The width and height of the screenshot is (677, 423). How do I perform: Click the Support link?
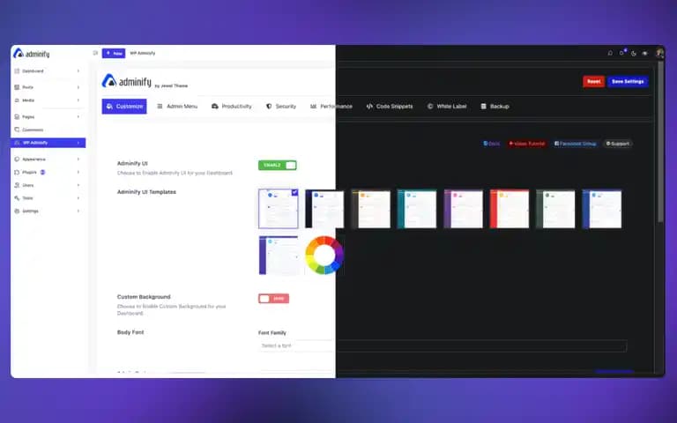tap(617, 144)
